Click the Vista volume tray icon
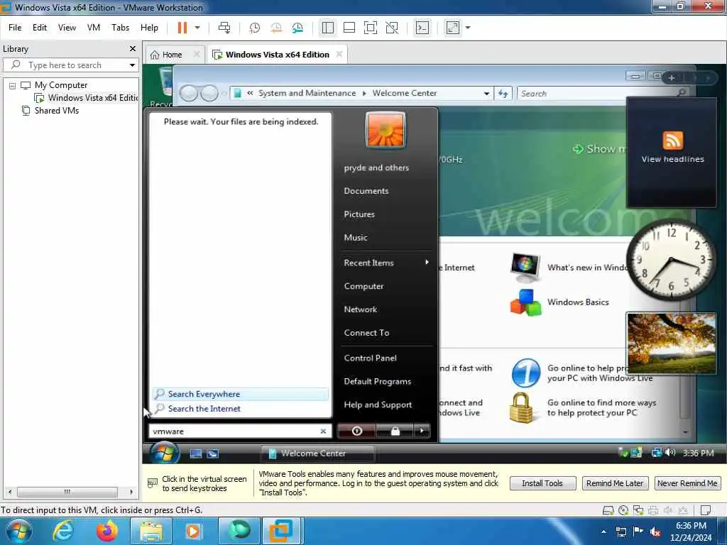 coord(670,452)
